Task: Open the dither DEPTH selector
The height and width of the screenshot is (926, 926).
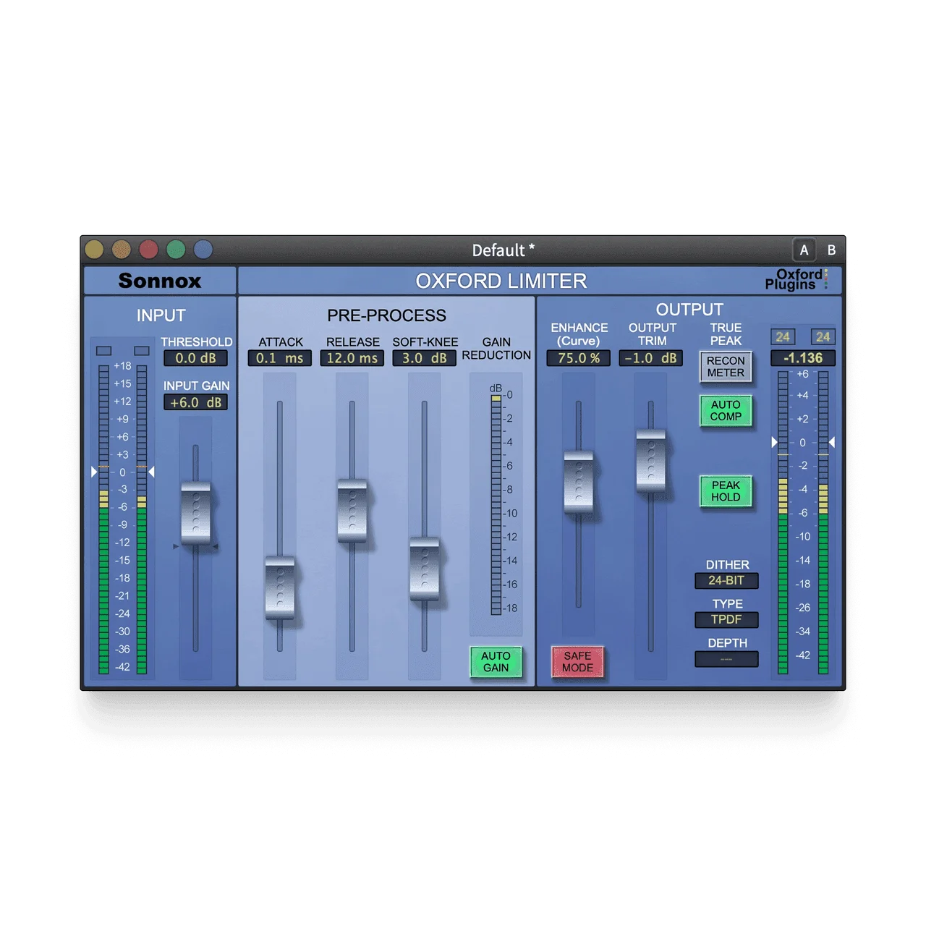Action: 727,658
